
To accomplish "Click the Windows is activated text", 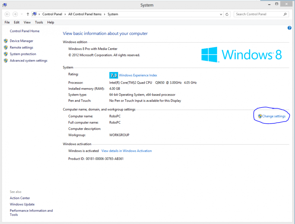I will click(83, 151).
